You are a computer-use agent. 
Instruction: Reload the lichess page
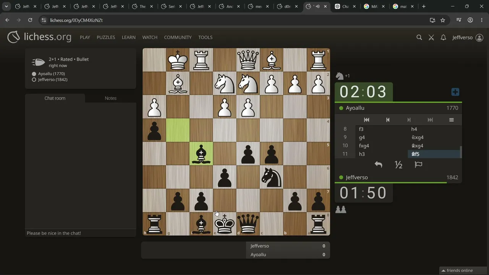(30, 20)
